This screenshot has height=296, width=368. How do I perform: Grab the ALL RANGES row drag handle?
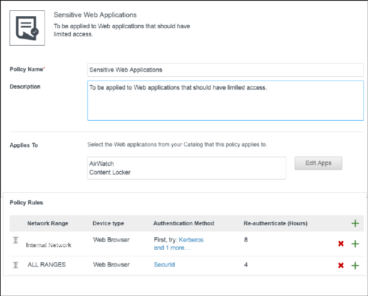pyautogui.click(x=16, y=265)
